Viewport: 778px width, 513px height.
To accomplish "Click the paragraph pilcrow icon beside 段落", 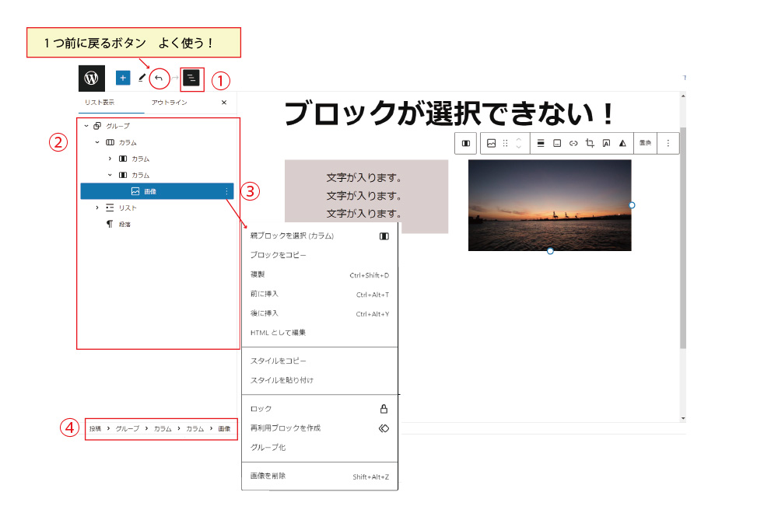I will [110, 224].
